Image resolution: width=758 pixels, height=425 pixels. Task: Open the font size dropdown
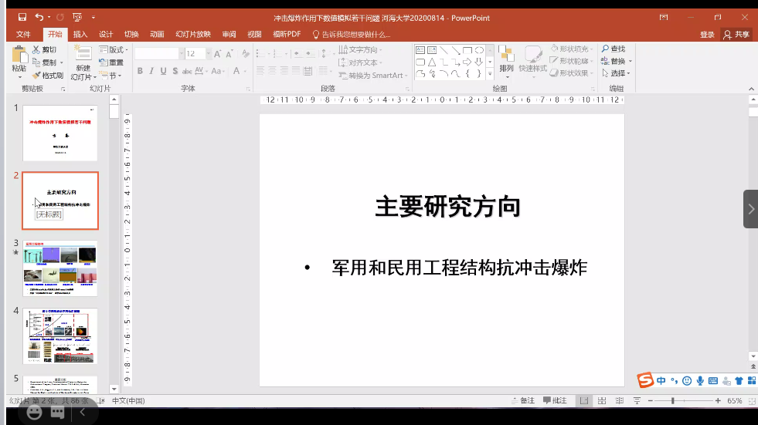point(209,53)
